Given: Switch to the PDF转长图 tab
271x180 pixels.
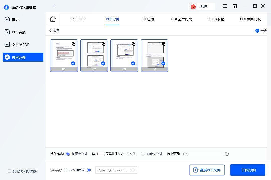Looking at the screenshot, I should (216, 19).
